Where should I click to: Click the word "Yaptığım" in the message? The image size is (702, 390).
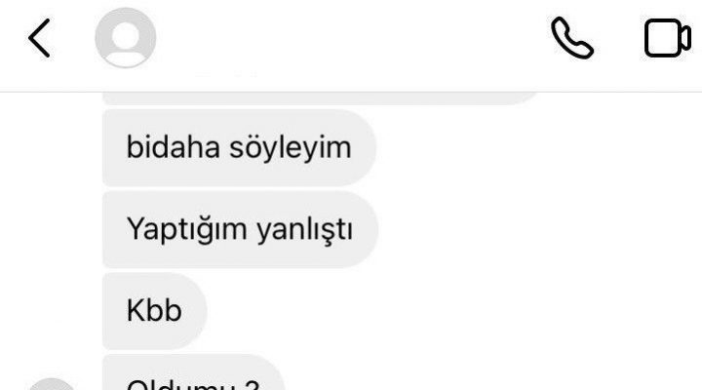tap(187, 230)
